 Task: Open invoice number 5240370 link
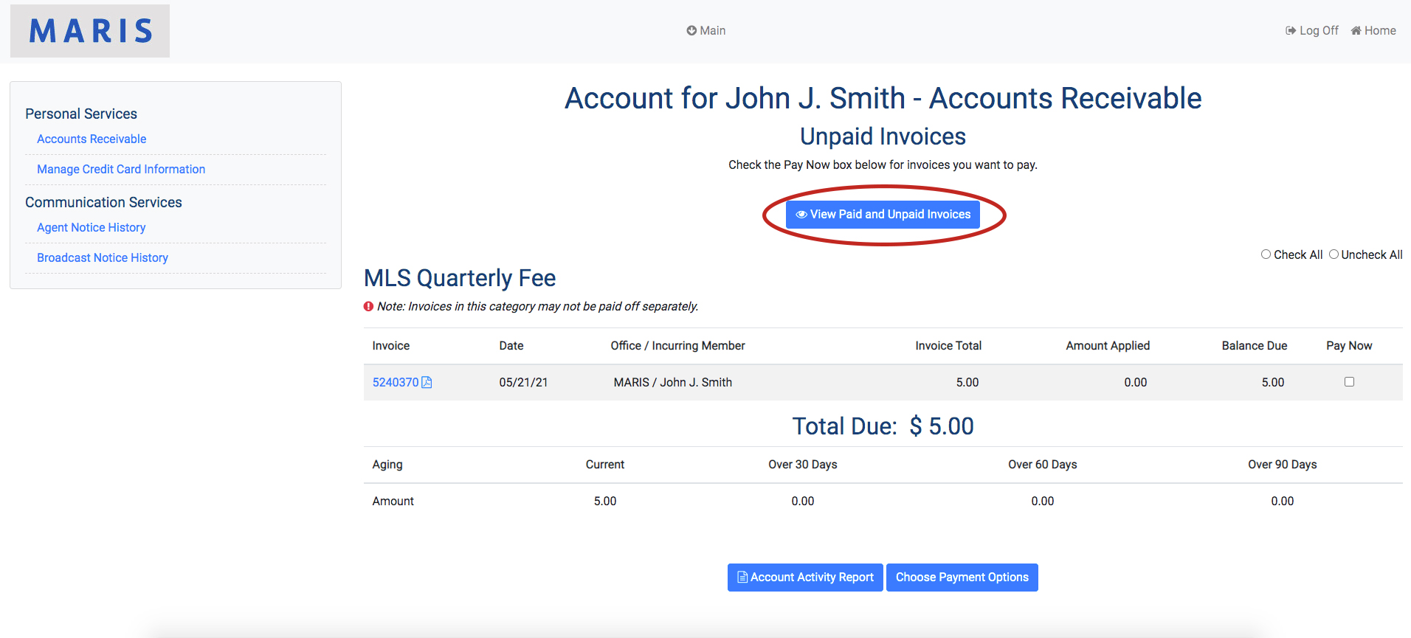396,382
